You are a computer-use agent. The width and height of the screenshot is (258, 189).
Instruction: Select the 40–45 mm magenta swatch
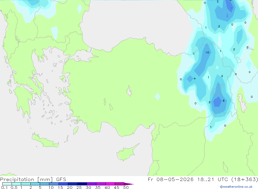tap(110, 184)
